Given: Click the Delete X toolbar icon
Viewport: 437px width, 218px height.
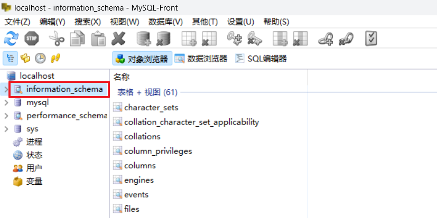Looking at the screenshot, I should [x=118, y=38].
